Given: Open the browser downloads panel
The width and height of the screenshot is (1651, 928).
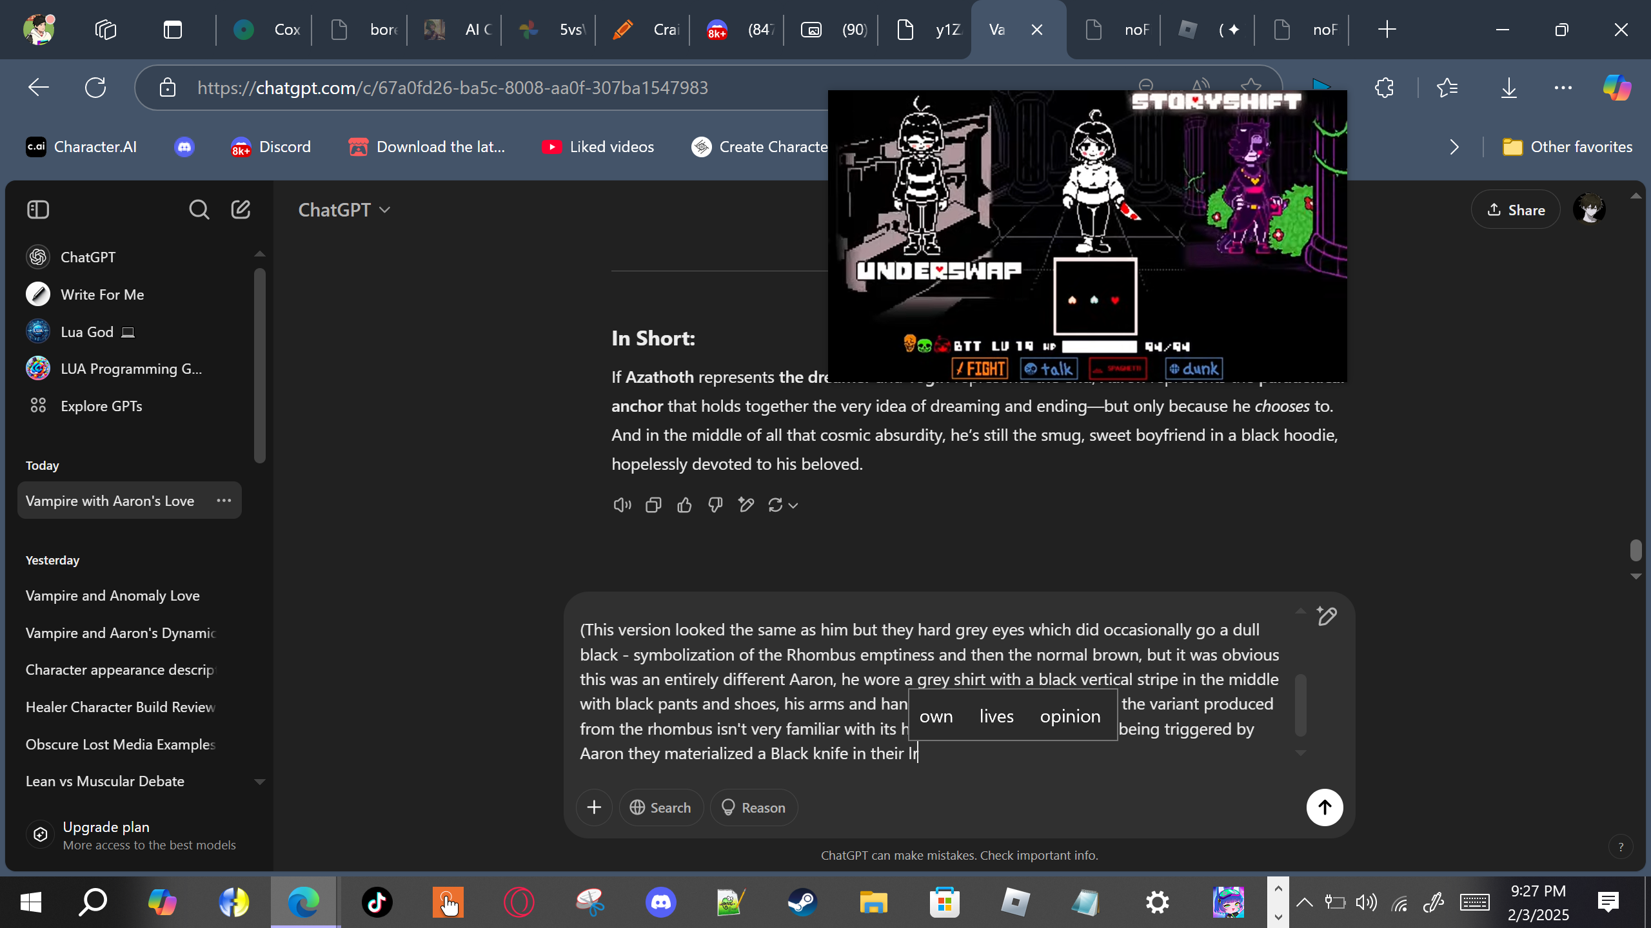Looking at the screenshot, I should tap(1508, 88).
